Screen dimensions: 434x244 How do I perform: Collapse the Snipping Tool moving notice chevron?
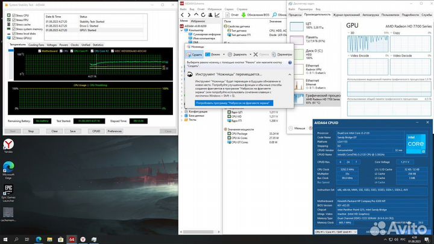point(289,75)
